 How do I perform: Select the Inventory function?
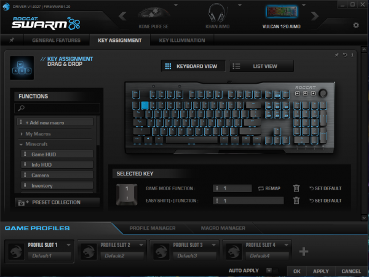(57, 186)
